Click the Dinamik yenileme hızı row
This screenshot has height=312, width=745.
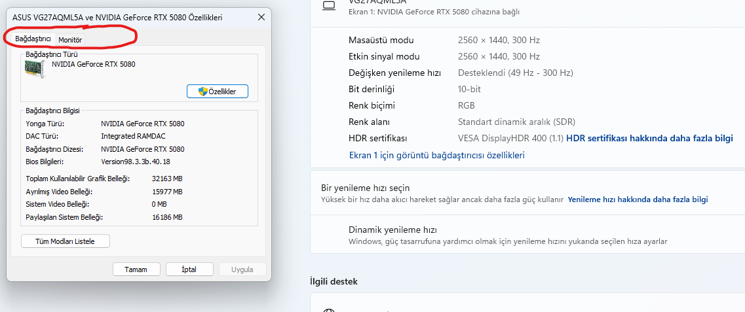pyautogui.click(x=527, y=235)
